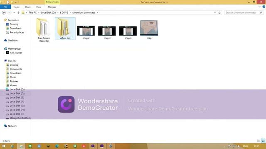Screen dimensions: 266x149
Task: Expand arrow after E DRIVE breadcrumb
Action: [x=70, y=13]
